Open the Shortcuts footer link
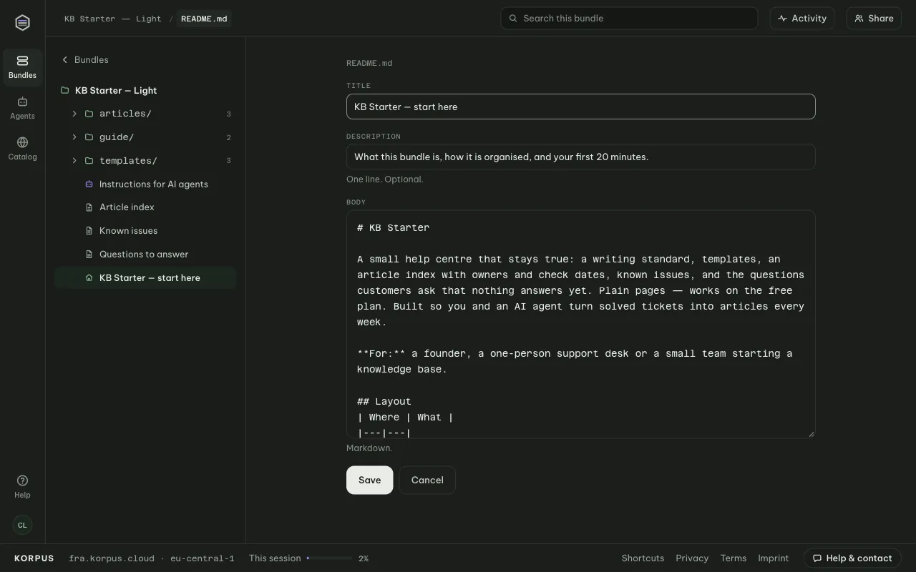 point(643,558)
